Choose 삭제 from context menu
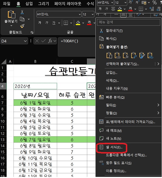The image size is (162, 178). click(x=112, y=81)
